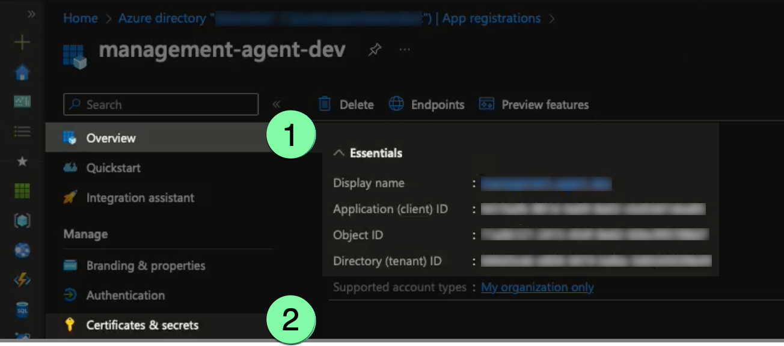This screenshot has height=346, width=784.
Task: Pin management-agent-dev with the pin icon
Action: coord(375,50)
